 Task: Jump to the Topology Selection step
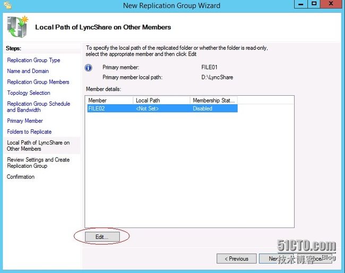pyautogui.click(x=29, y=93)
